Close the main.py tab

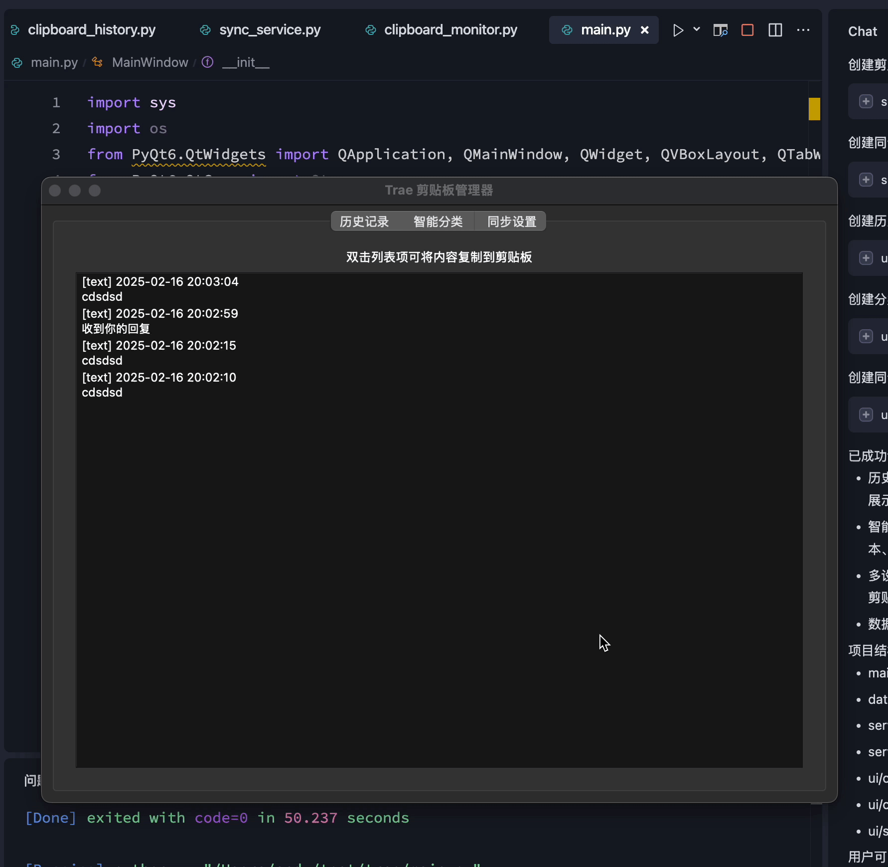coord(644,30)
